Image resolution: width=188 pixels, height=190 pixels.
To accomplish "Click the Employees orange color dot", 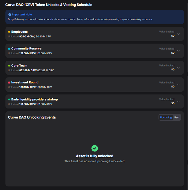I will click(9, 32).
